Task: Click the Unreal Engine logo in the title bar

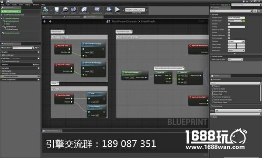Action: [x=2, y=2]
